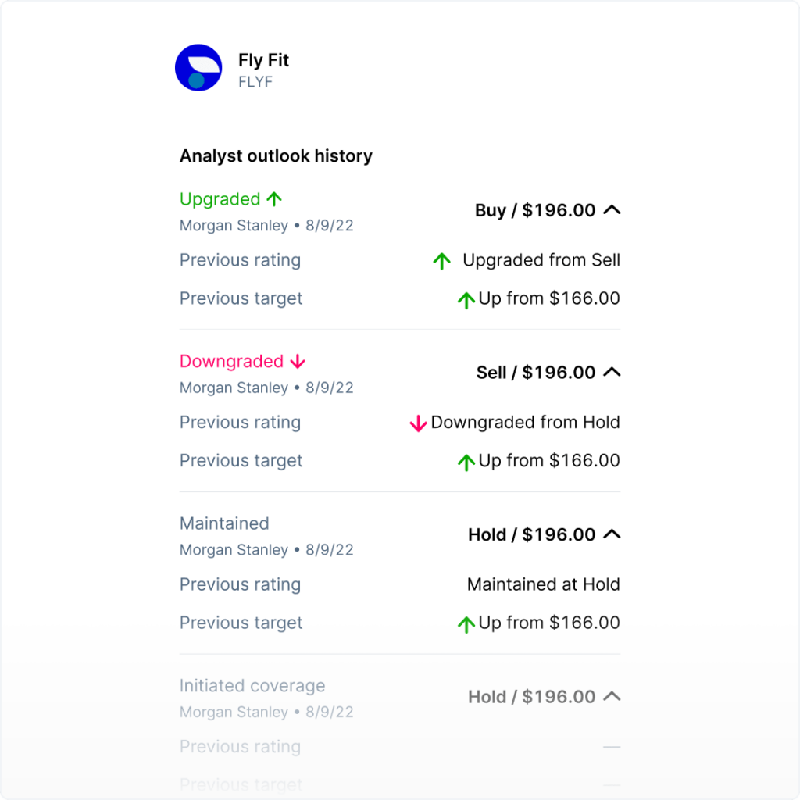800x800 pixels.
Task: Click green arrow in Downgraded entry's previous target
Action: (x=466, y=462)
